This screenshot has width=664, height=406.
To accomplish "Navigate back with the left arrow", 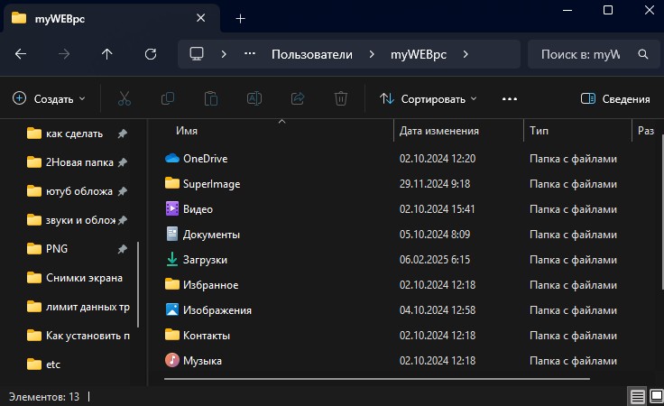I will tap(21, 54).
